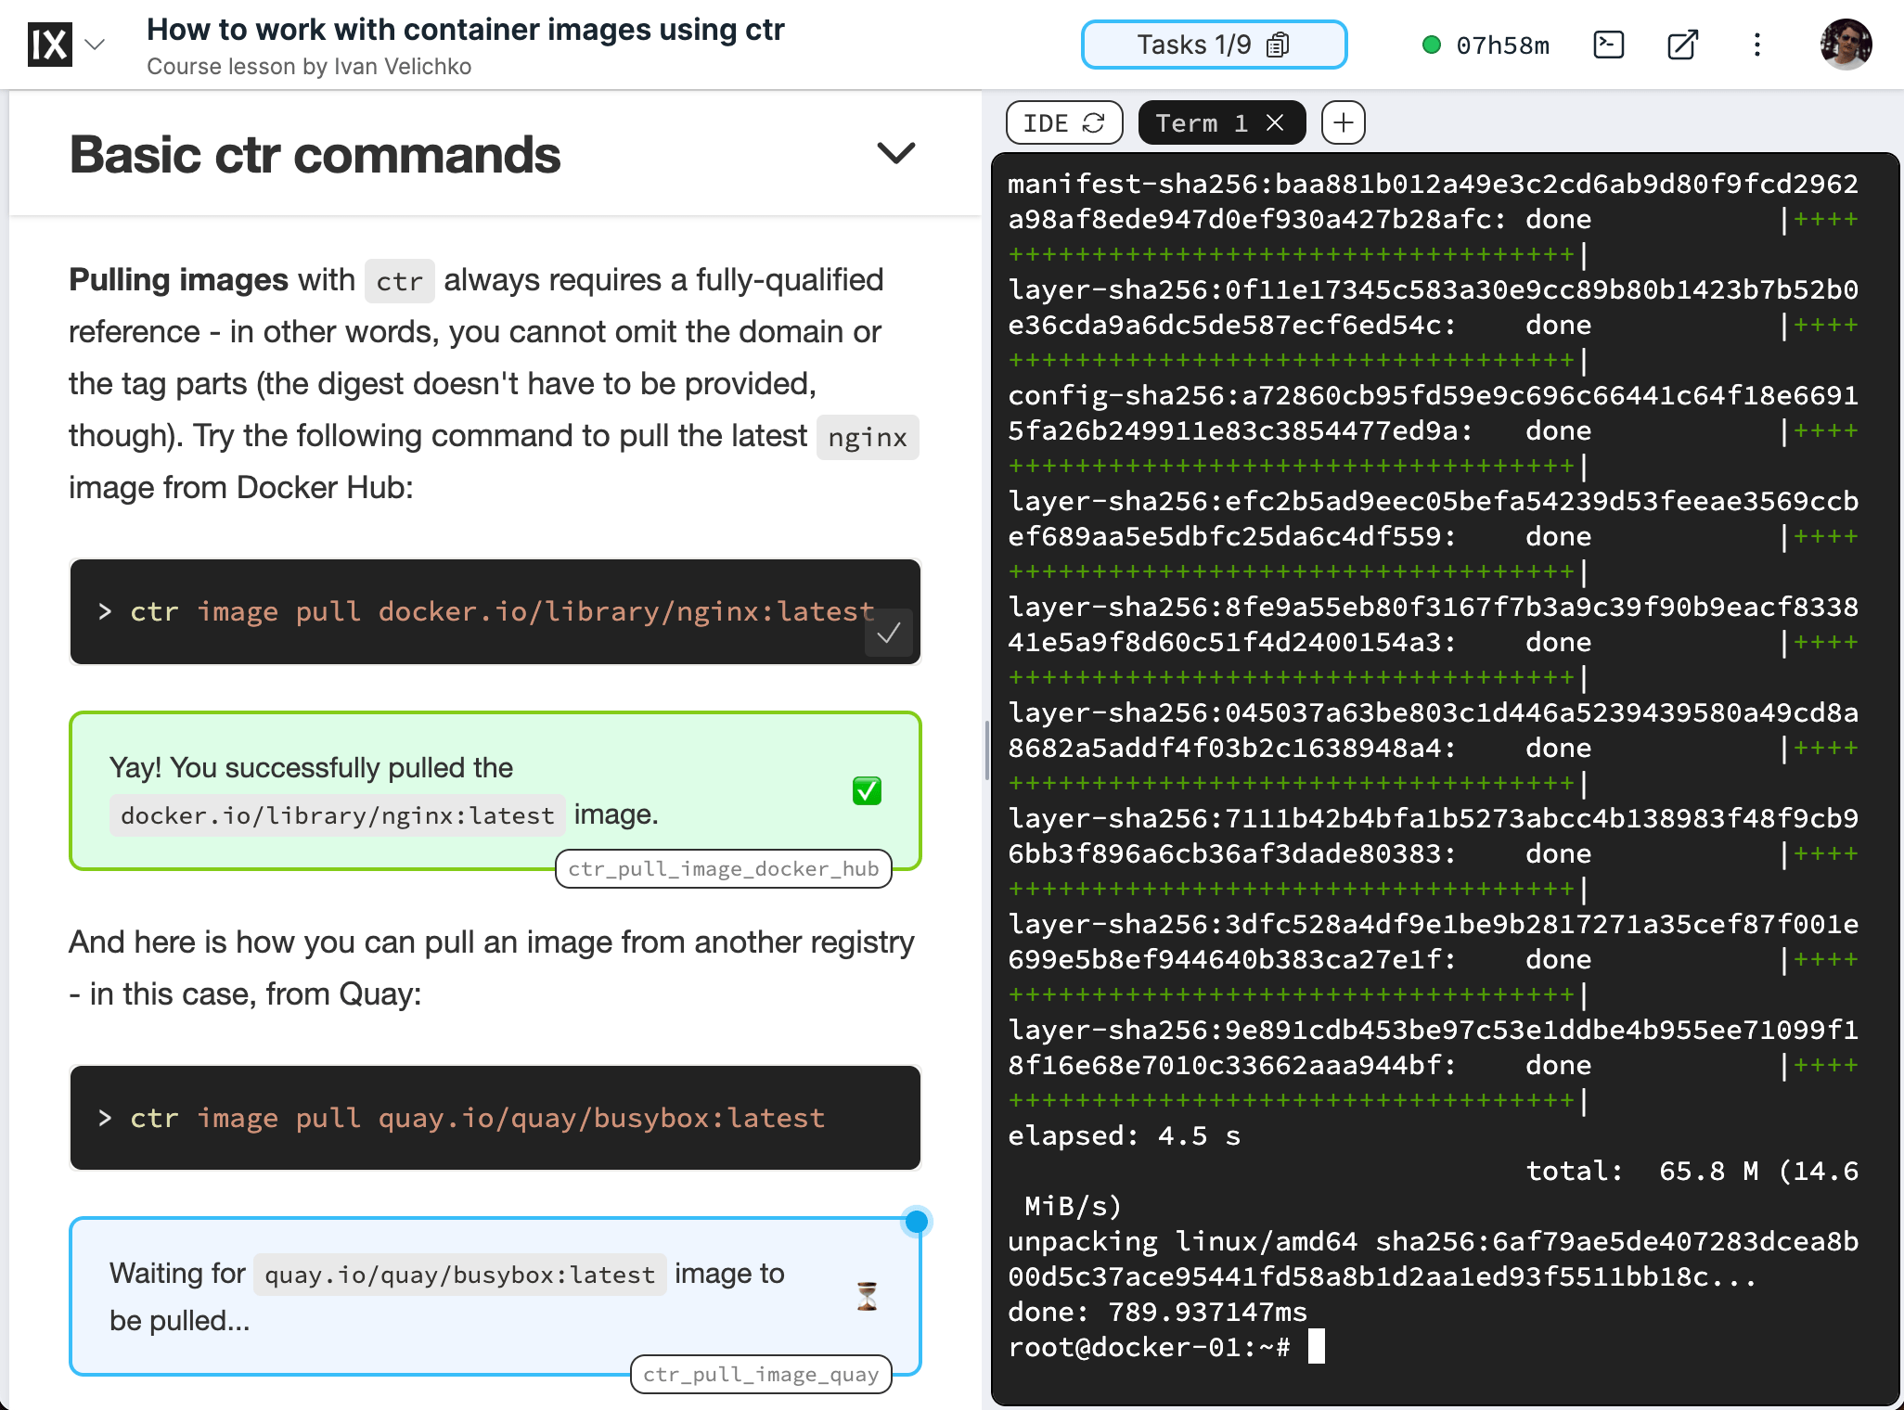Click the pane splitter handle
Screen dimensions: 1904x1410
(x=986, y=750)
